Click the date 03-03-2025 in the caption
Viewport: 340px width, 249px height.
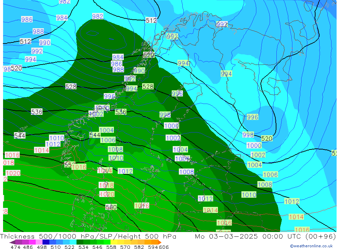click(233, 236)
